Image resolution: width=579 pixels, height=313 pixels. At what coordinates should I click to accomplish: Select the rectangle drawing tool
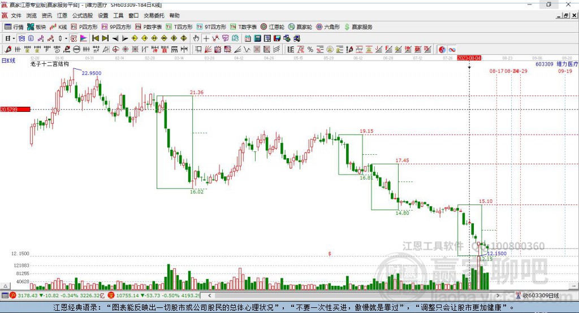(x=198, y=50)
